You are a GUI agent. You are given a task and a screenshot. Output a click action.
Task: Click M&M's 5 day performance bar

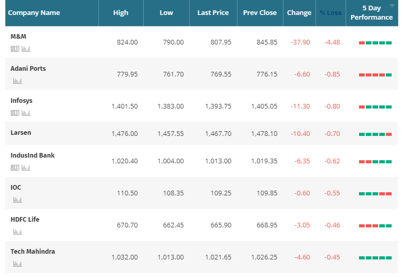tap(375, 43)
